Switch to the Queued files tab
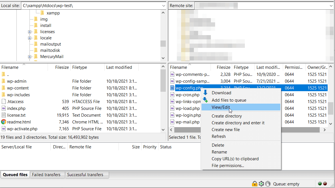Screen dimensions: 335x188 click(15, 175)
